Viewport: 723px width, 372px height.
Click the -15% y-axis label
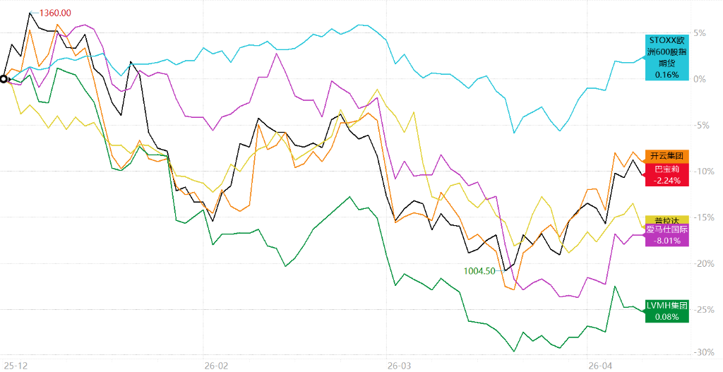(700, 217)
